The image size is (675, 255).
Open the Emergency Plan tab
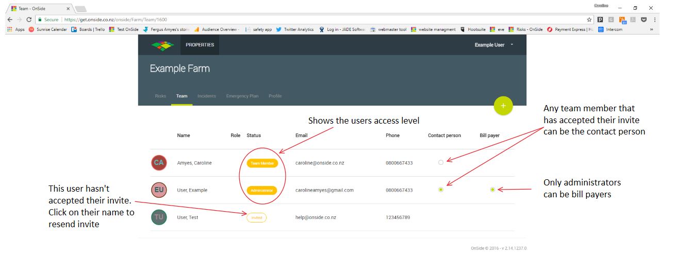242,96
